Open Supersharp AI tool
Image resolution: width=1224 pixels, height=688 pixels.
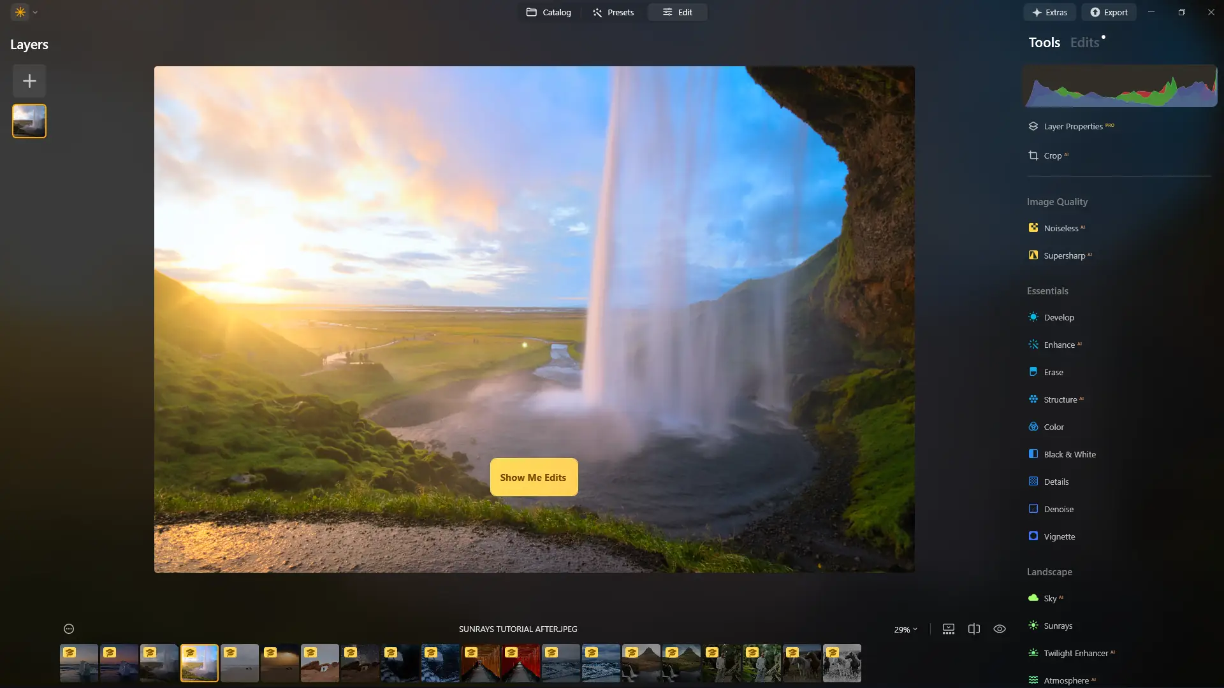tap(1064, 255)
